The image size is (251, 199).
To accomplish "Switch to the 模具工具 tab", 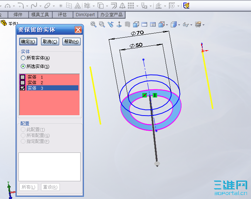I will [x=40, y=15].
